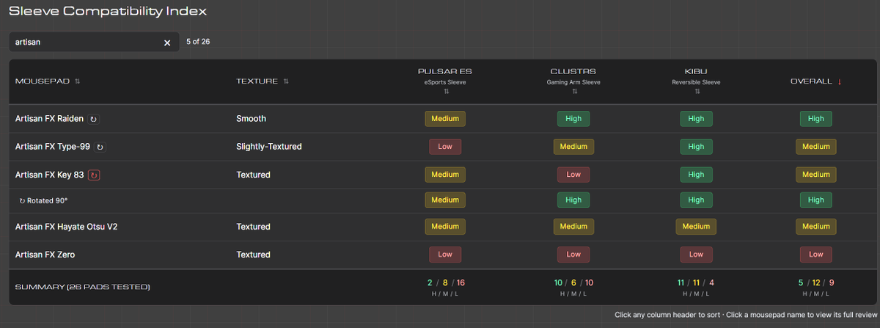Click Key 83's Clustrs Low badge
880x328 pixels.
pyautogui.click(x=573, y=175)
